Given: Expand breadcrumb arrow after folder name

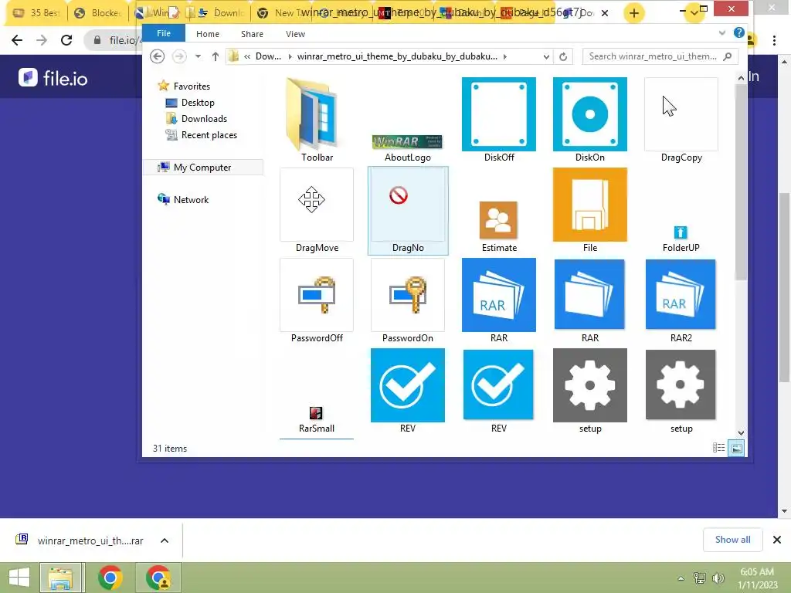Looking at the screenshot, I should pos(505,56).
